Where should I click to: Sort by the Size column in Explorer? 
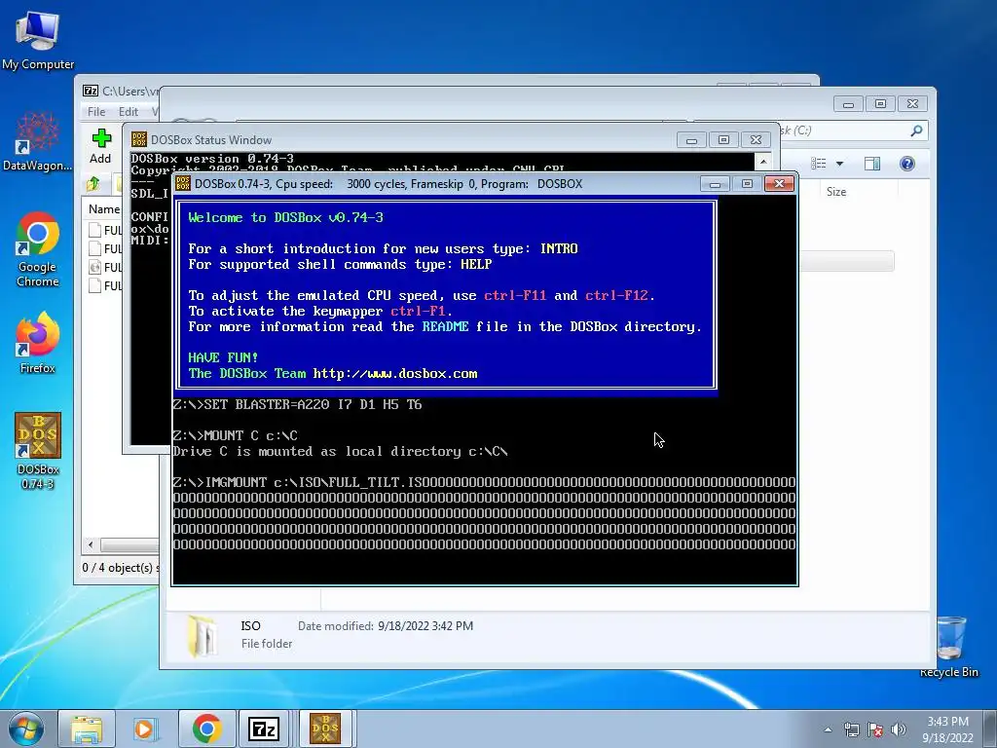(836, 192)
